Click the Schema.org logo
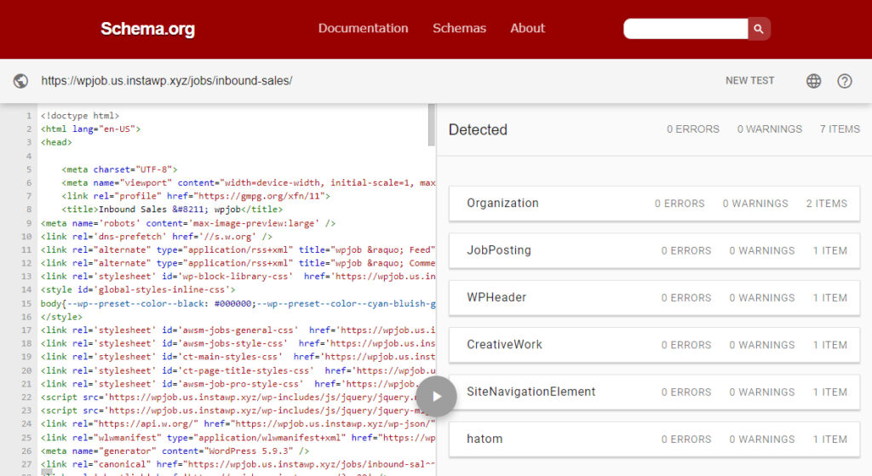This screenshot has width=872, height=476. (147, 29)
